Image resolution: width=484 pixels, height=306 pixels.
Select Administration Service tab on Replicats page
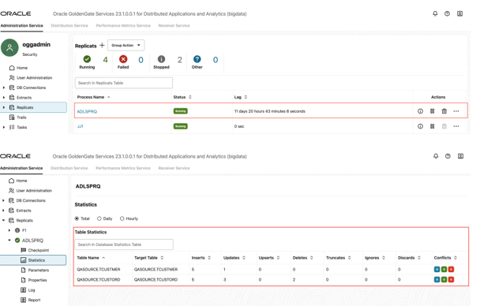[x=21, y=25]
